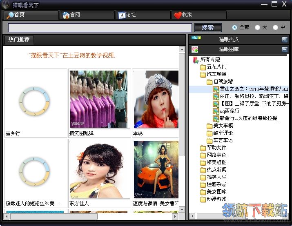Image resolution: width=292 pixels, height=226 pixels.
Task: Minimize the 猫眼看天下 window
Action: [x=264, y=4]
